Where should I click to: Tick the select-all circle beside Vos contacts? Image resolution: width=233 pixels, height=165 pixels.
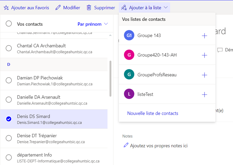pyautogui.click(x=9, y=24)
